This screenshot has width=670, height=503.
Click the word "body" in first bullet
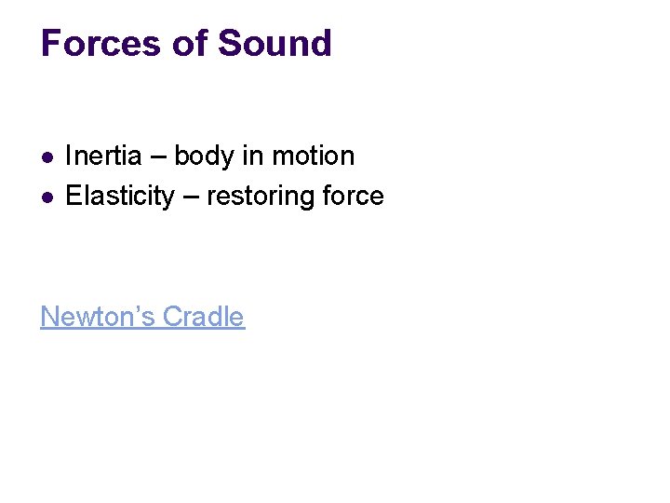pos(204,156)
